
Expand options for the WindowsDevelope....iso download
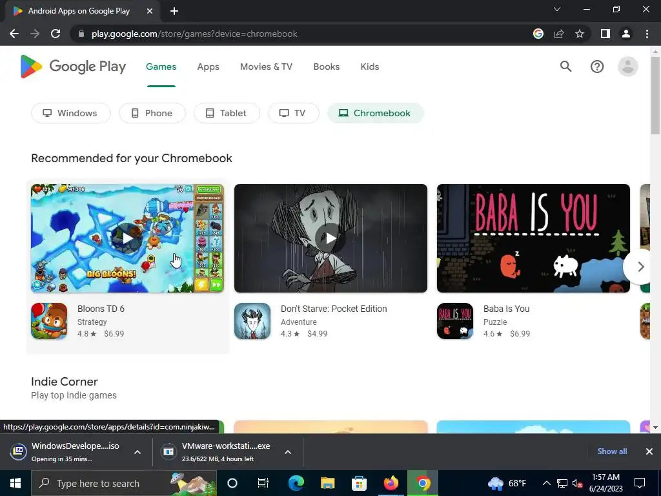click(137, 451)
